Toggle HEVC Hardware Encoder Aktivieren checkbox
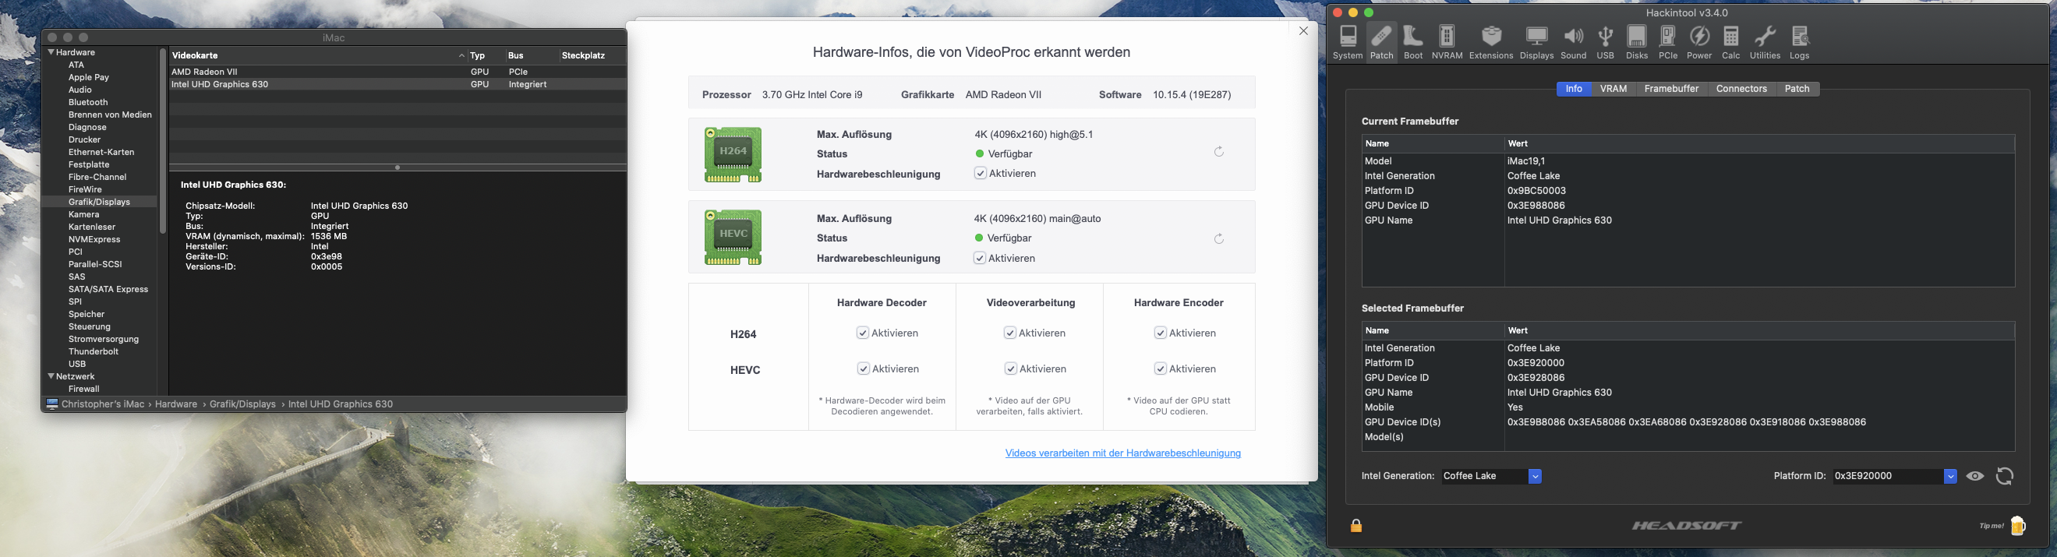2057x557 pixels. (1161, 368)
